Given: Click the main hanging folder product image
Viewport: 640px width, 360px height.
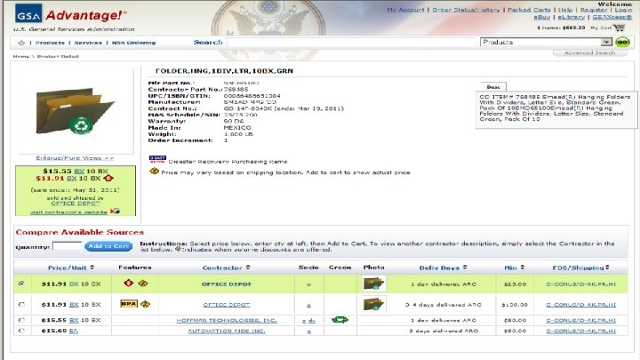Looking at the screenshot, I should (x=75, y=111).
